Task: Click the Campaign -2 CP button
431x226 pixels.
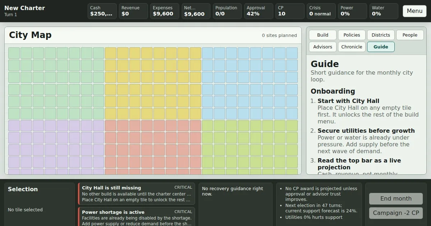Action: [396, 213]
